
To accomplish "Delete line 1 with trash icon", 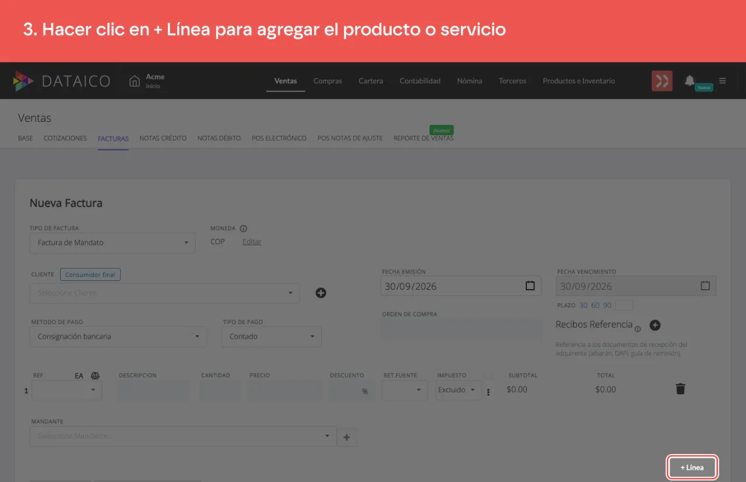I will click(680, 389).
